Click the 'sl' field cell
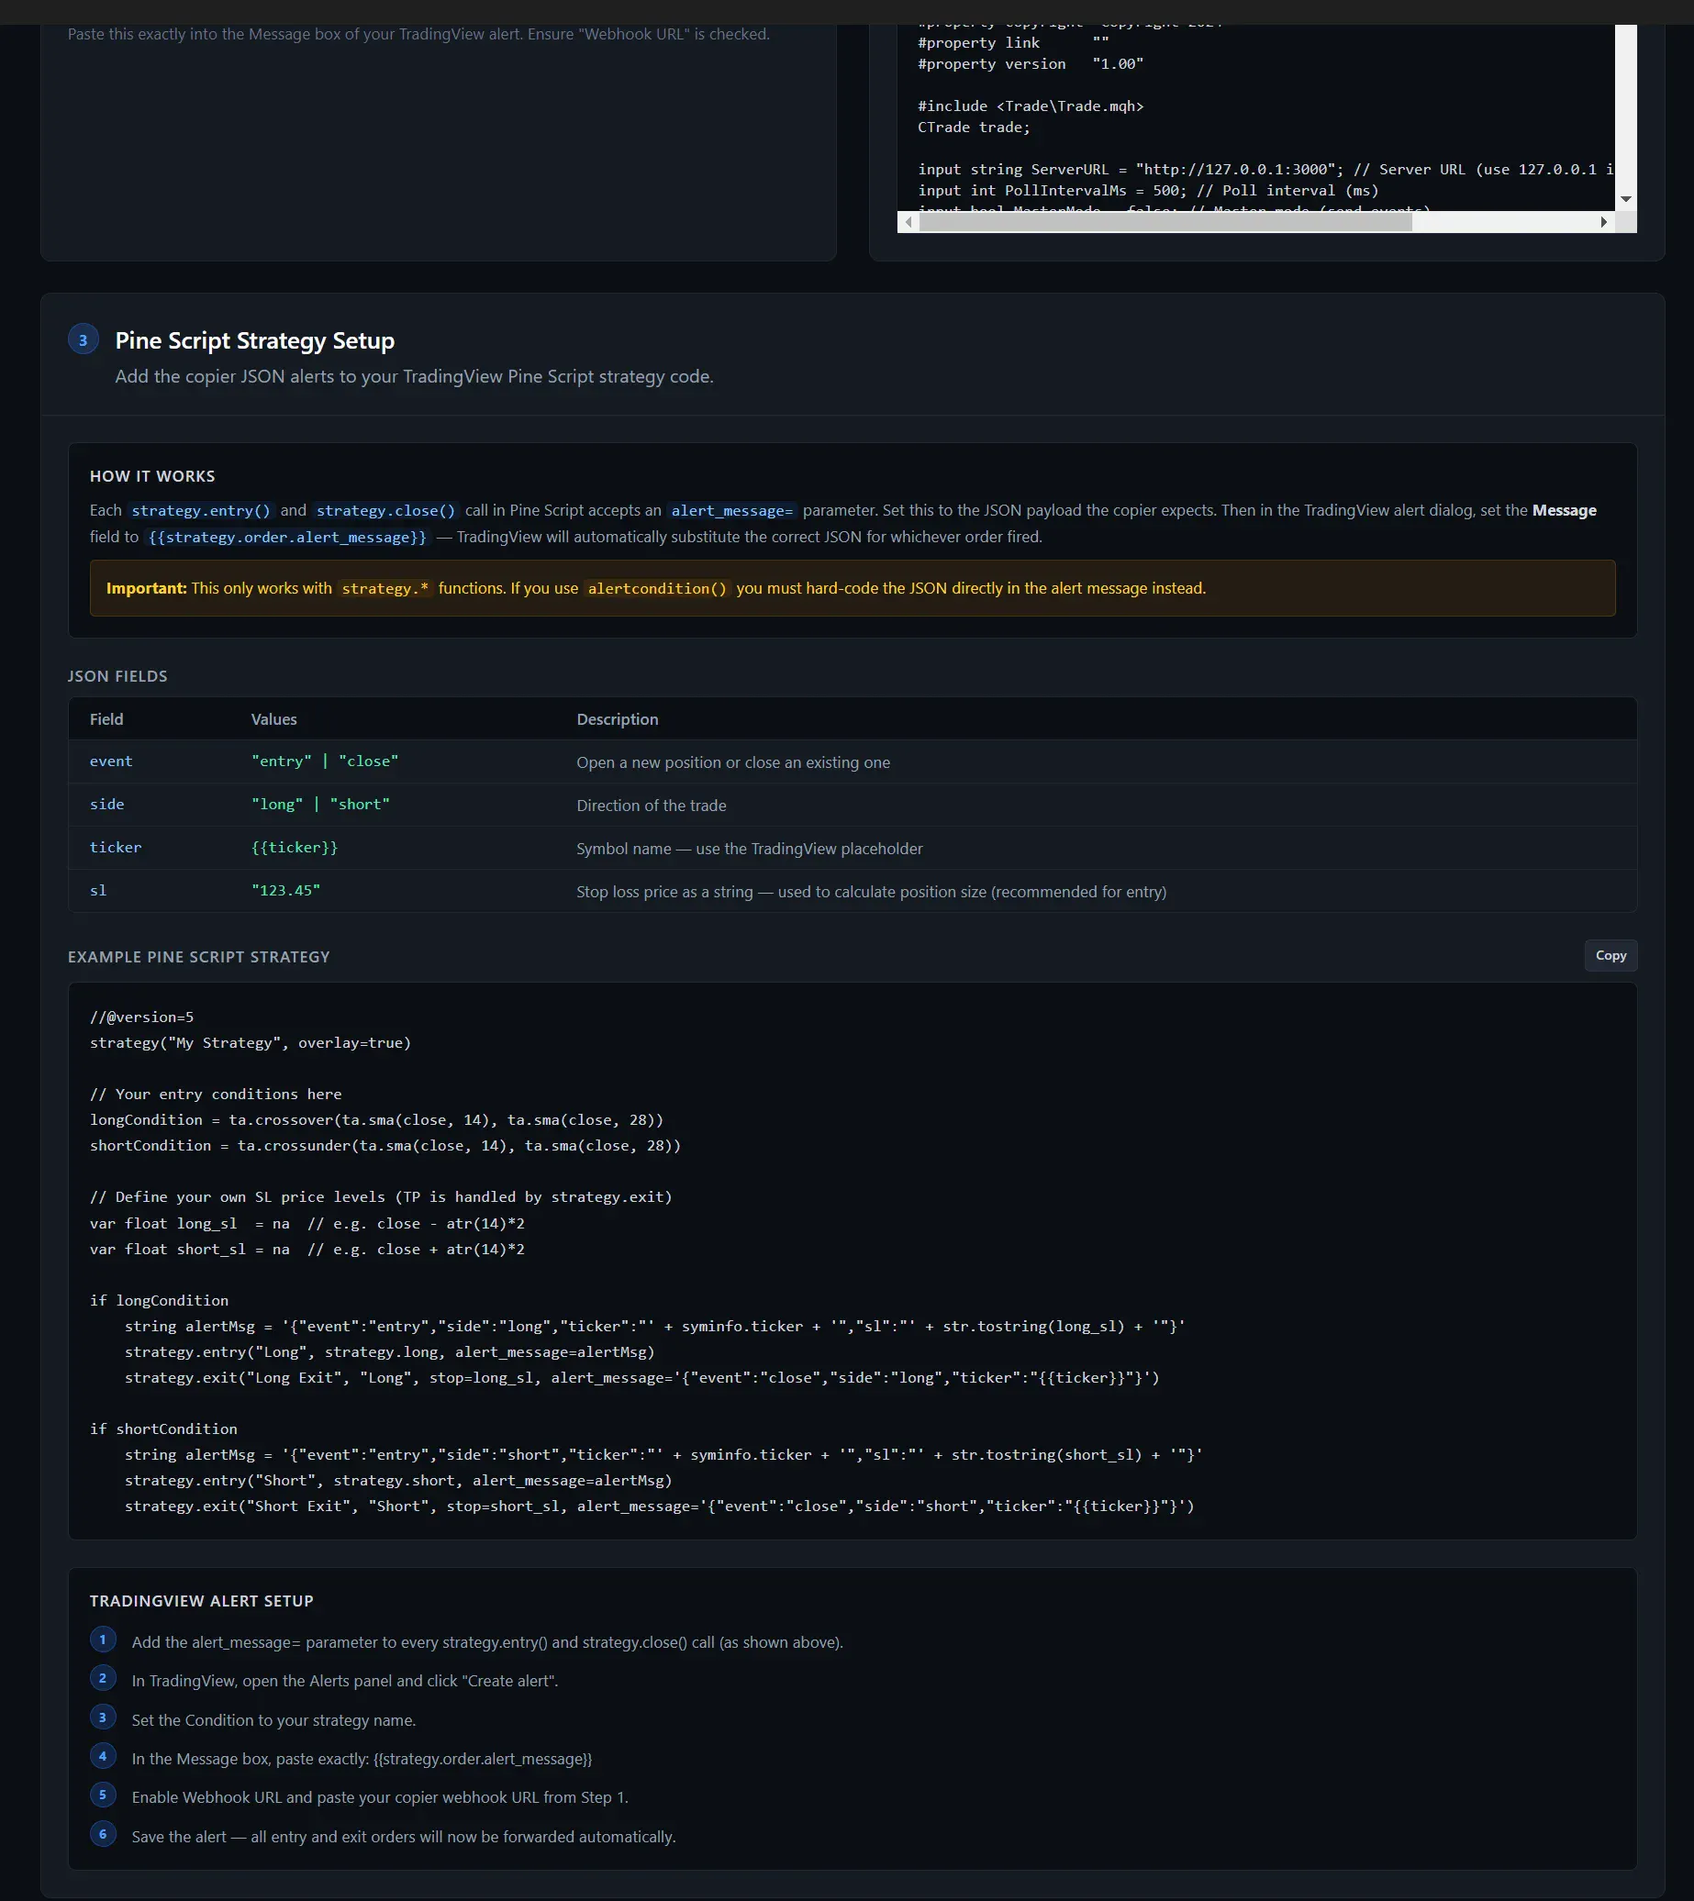This screenshot has width=1694, height=1901. pos(97,891)
